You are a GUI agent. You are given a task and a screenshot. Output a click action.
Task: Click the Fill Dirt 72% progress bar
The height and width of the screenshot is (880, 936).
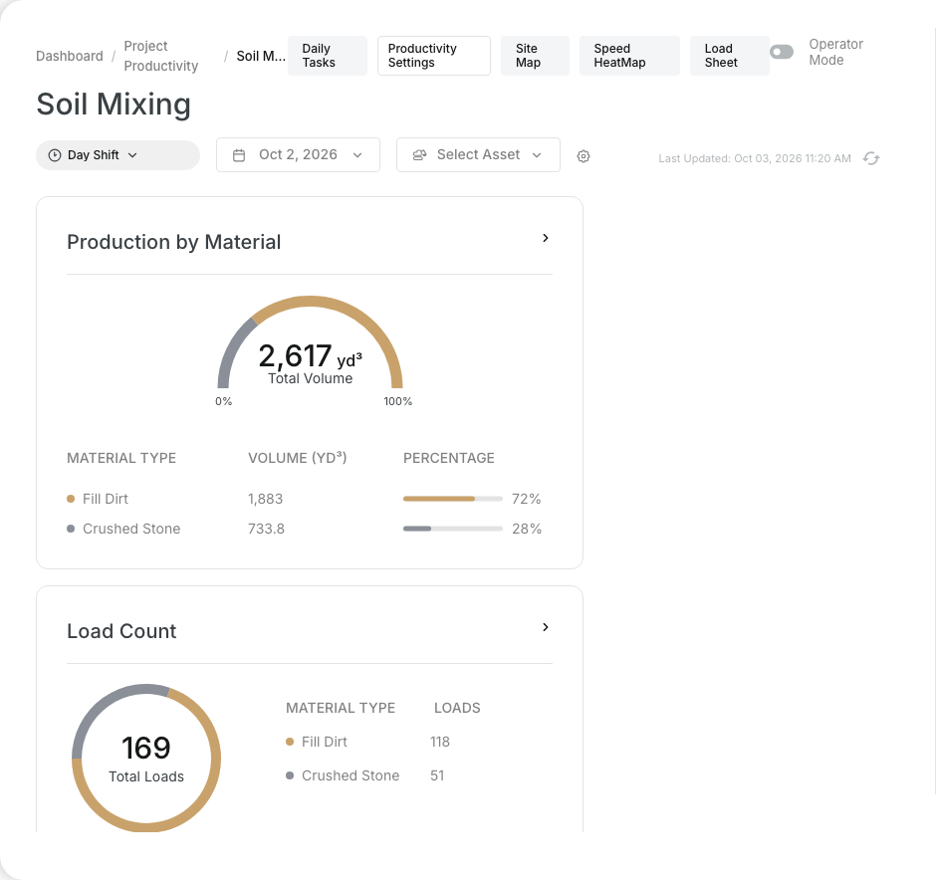(x=452, y=499)
